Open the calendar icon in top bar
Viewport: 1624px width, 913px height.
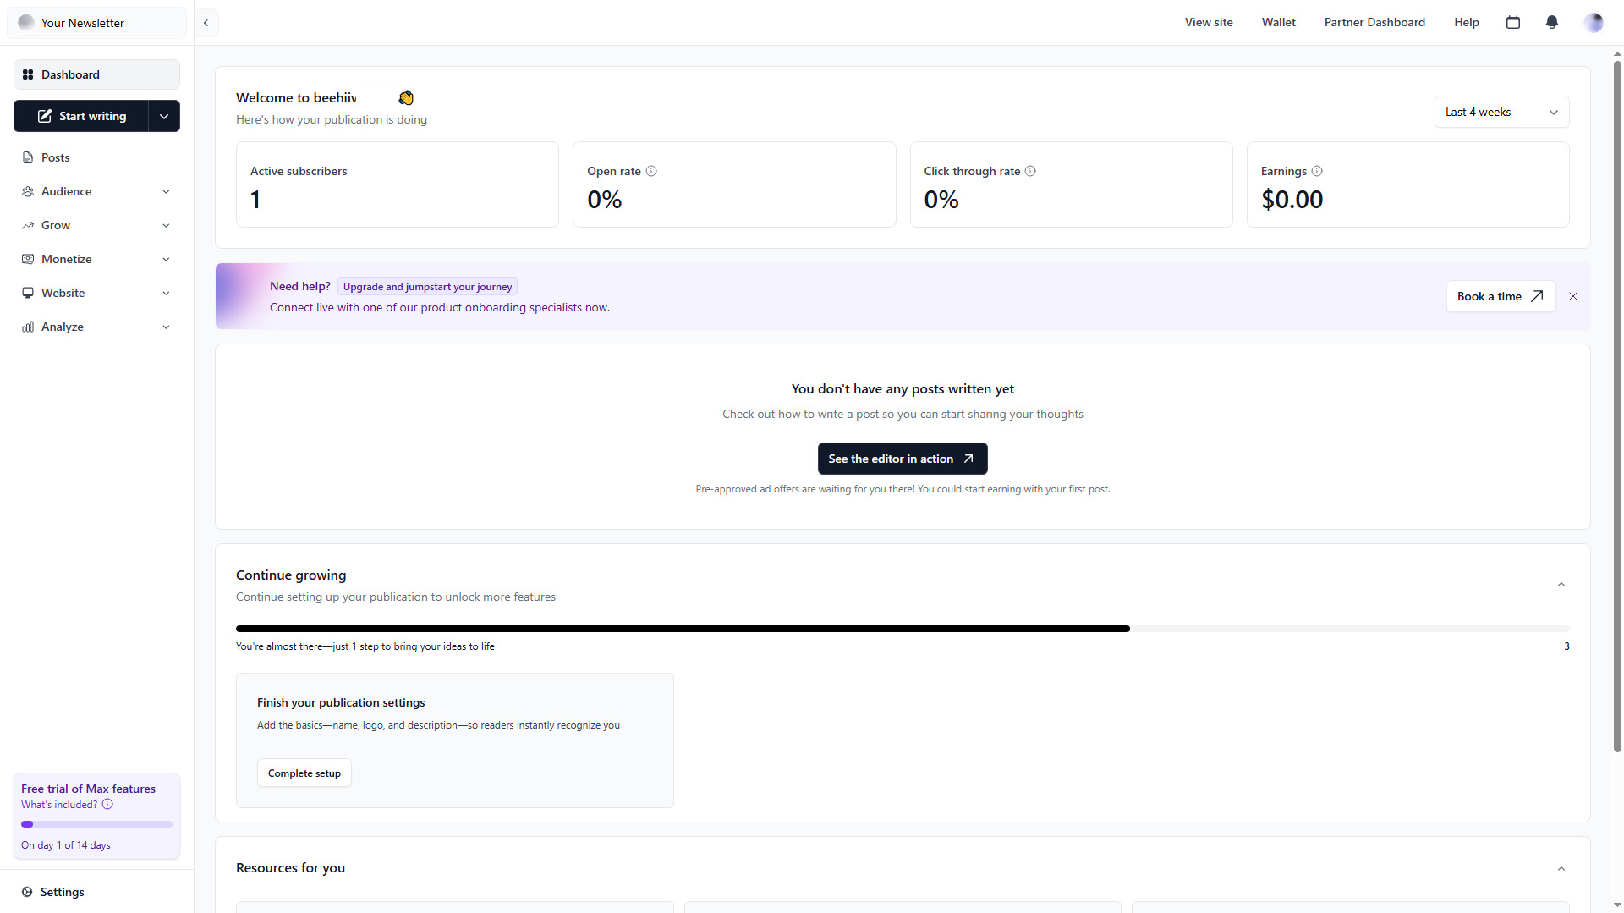point(1513,23)
